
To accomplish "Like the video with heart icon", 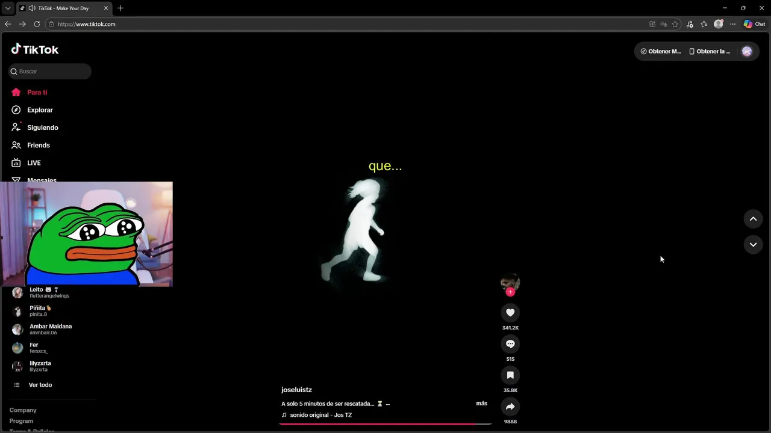I will click(510, 312).
